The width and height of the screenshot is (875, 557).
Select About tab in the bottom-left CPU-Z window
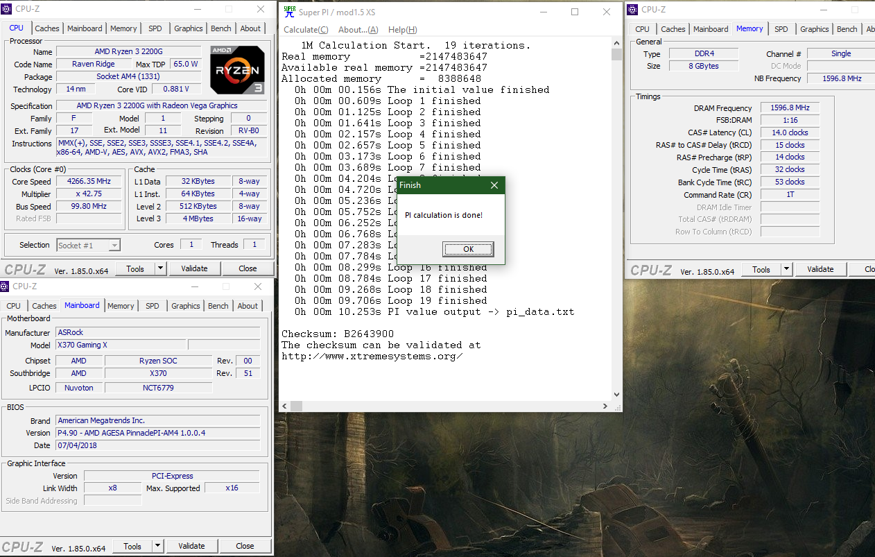pos(248,306)
